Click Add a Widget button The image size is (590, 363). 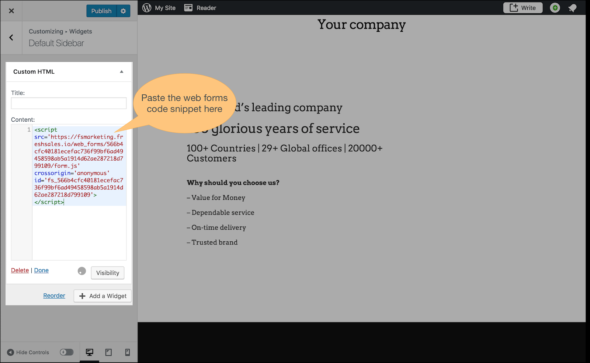pos(103,296)
